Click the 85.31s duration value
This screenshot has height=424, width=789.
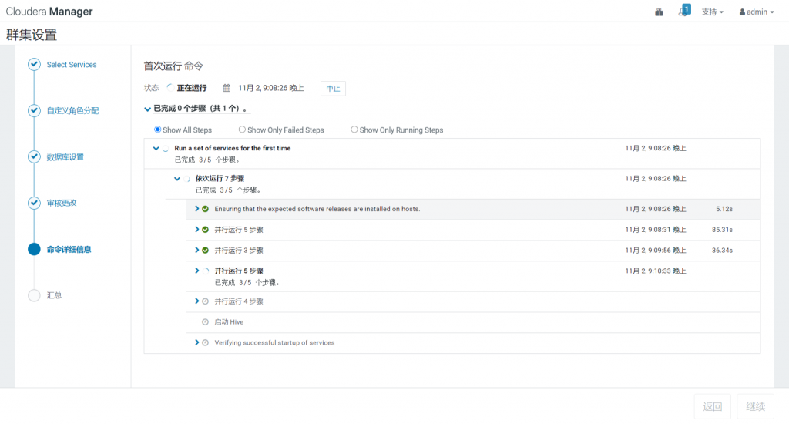722,230
